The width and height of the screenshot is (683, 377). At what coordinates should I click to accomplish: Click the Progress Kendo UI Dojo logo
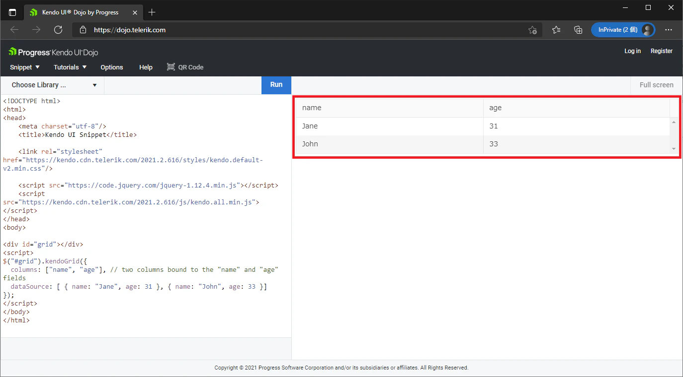53,52
